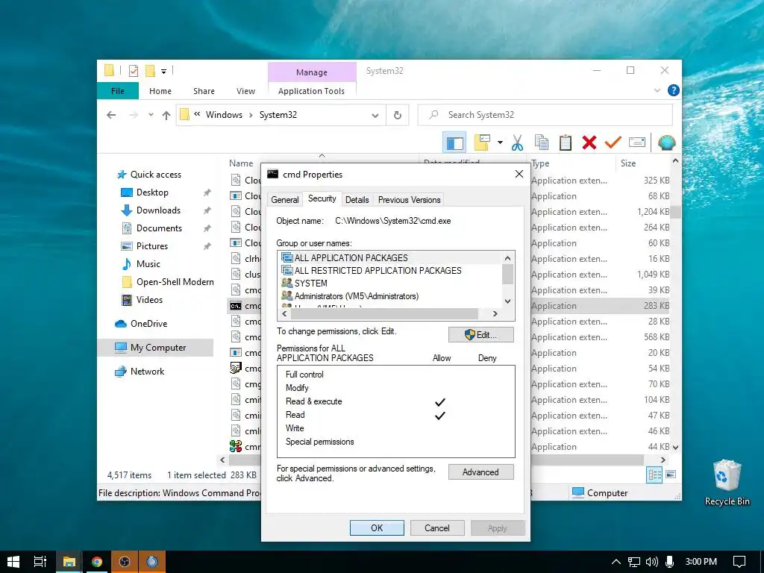The width and height of the screenshot is (764, 573).
Task: Open Customize Quick Access Toolbar dropdown
Action: click(x=163, y=72)
